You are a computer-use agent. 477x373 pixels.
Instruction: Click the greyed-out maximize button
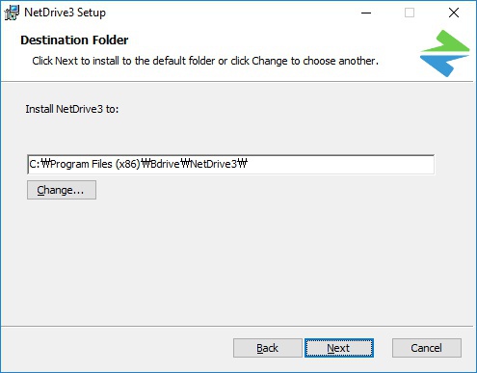click(410, 13)
